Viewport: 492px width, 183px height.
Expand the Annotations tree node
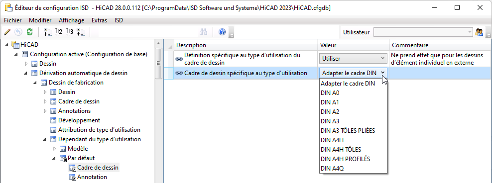[44, 111]
